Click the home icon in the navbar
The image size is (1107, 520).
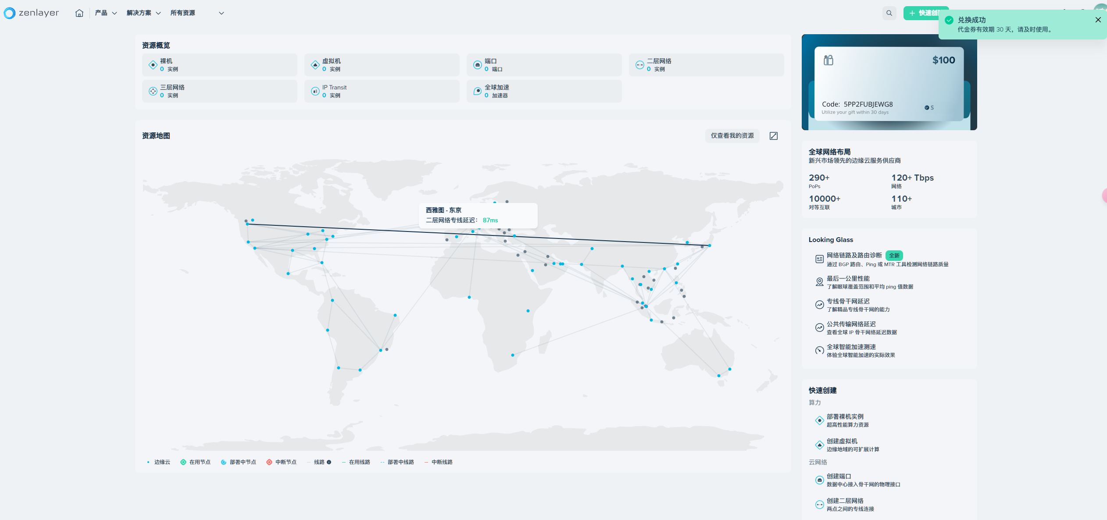pos(79,13)
